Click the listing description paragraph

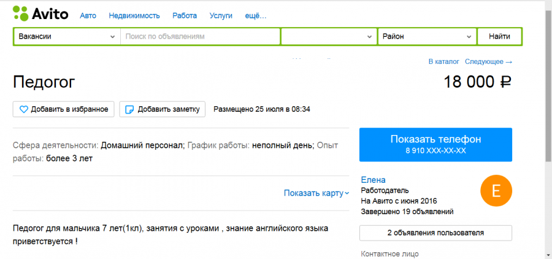pyautogui.click(x=171, y=236)
